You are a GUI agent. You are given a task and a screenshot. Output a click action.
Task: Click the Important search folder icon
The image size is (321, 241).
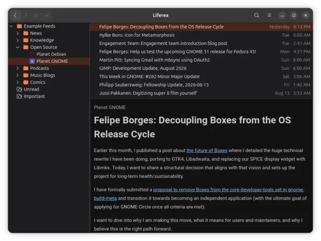pyautogui.click(x=19, y=96)
